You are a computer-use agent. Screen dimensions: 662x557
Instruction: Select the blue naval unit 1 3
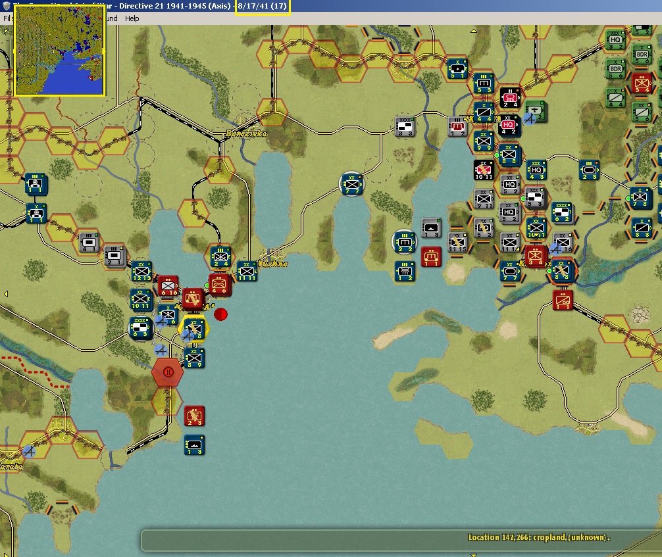click(x=194, y=445)
